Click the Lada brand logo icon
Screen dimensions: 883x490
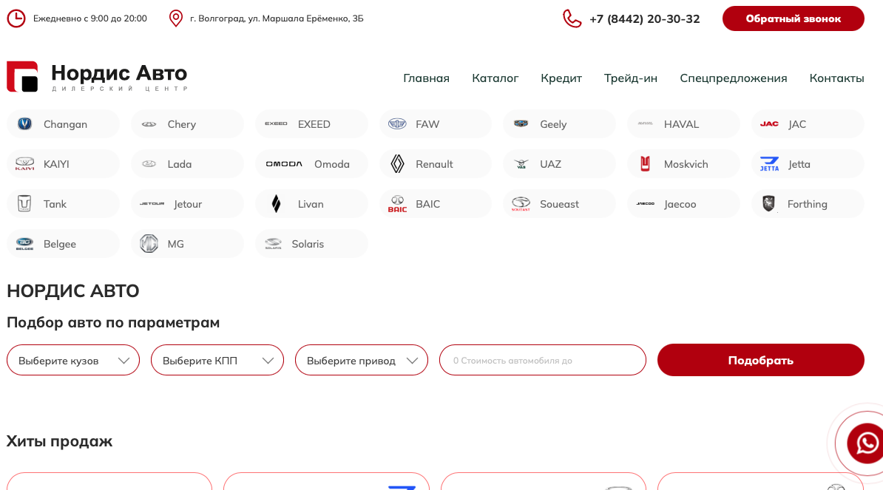point(149,164)
